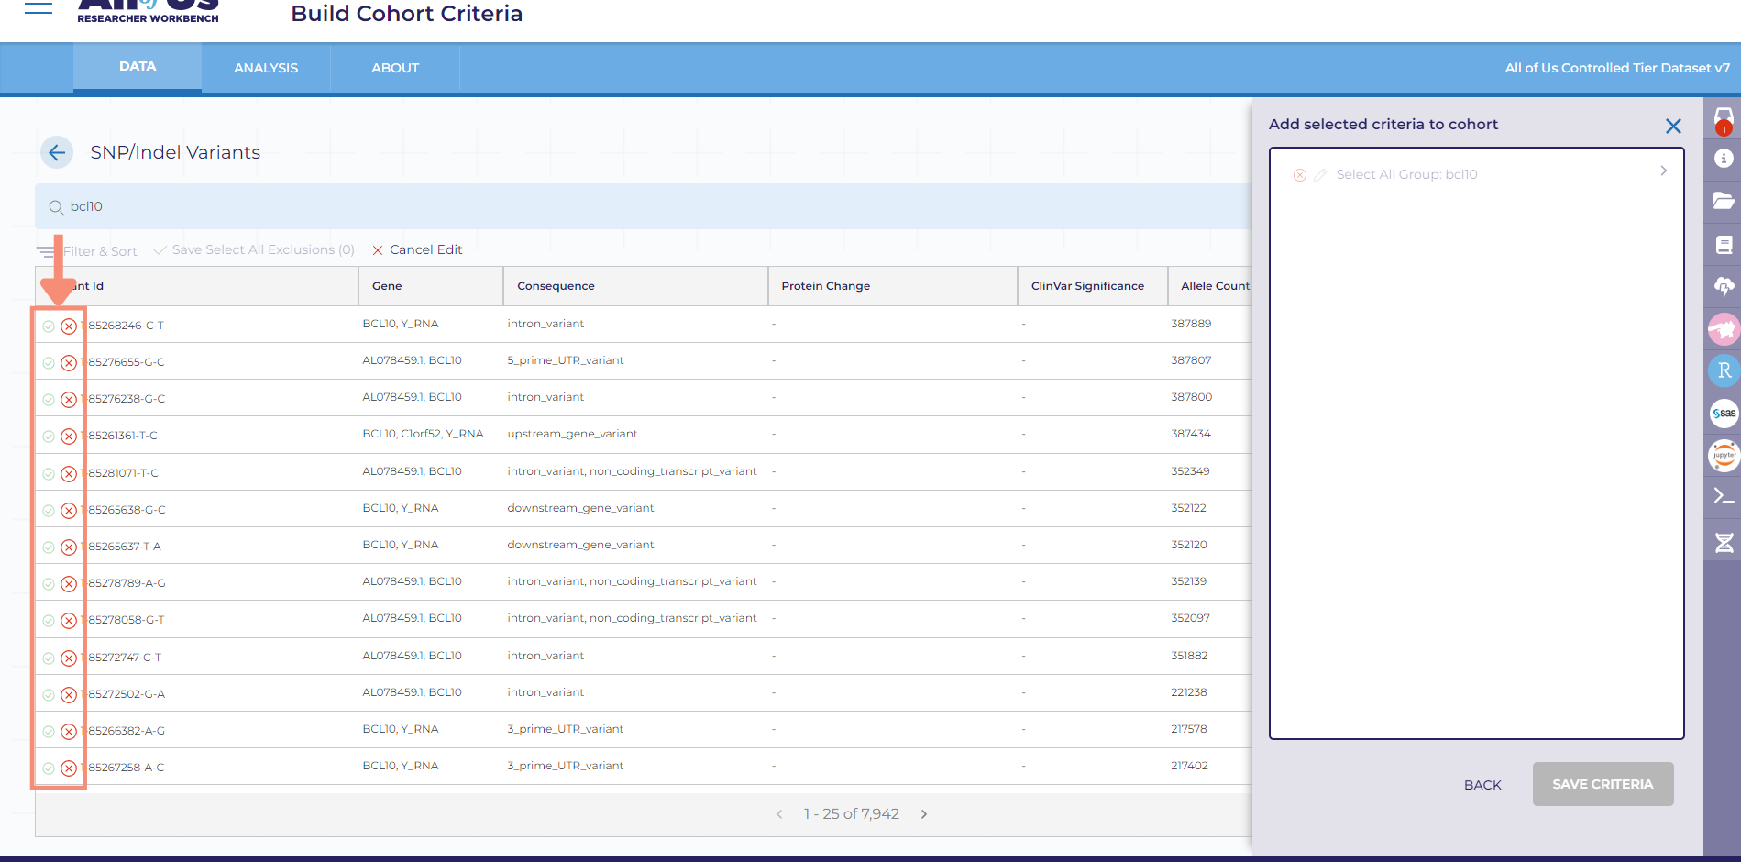Open the genomic extraction hourglass icon
Image resolution: width=1741 pixels, height=862 pixels.
pyautogui.click(x=1724, y=543)
